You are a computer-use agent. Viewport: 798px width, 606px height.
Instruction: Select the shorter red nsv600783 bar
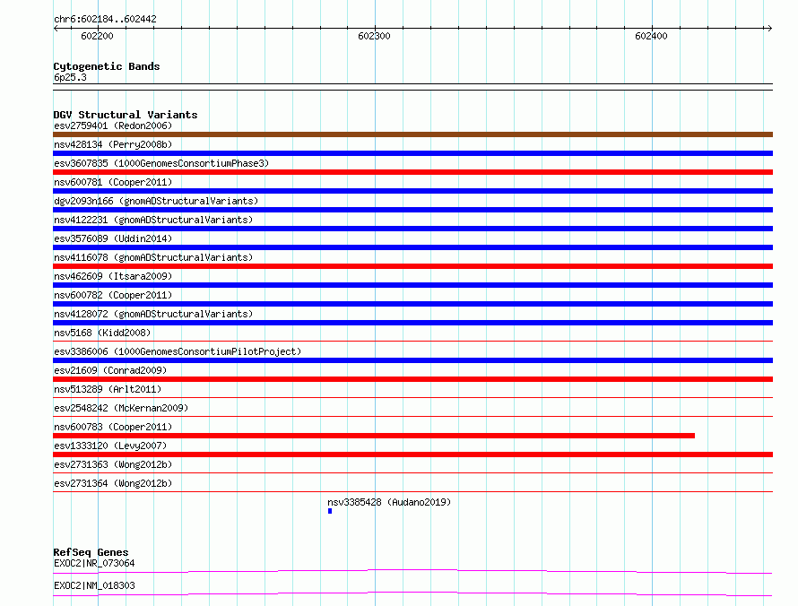[374, 436]
